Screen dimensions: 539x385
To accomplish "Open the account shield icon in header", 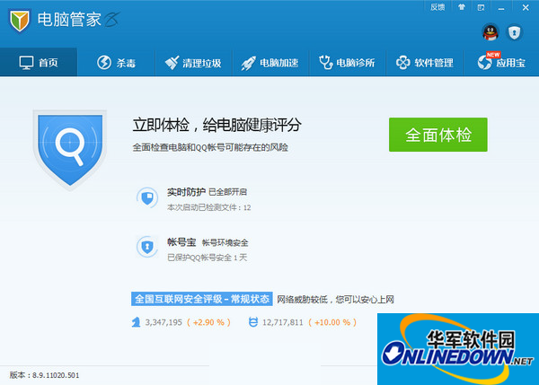I will point(514,32).
